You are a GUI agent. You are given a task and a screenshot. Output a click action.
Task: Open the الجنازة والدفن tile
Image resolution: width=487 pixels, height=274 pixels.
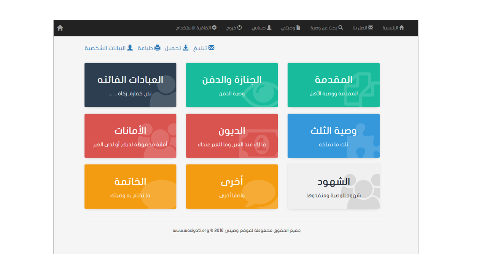click(x=232, y=85)
